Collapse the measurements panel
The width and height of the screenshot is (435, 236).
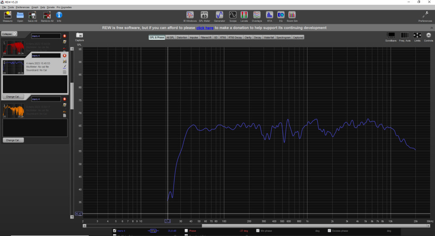pos(9,34)
